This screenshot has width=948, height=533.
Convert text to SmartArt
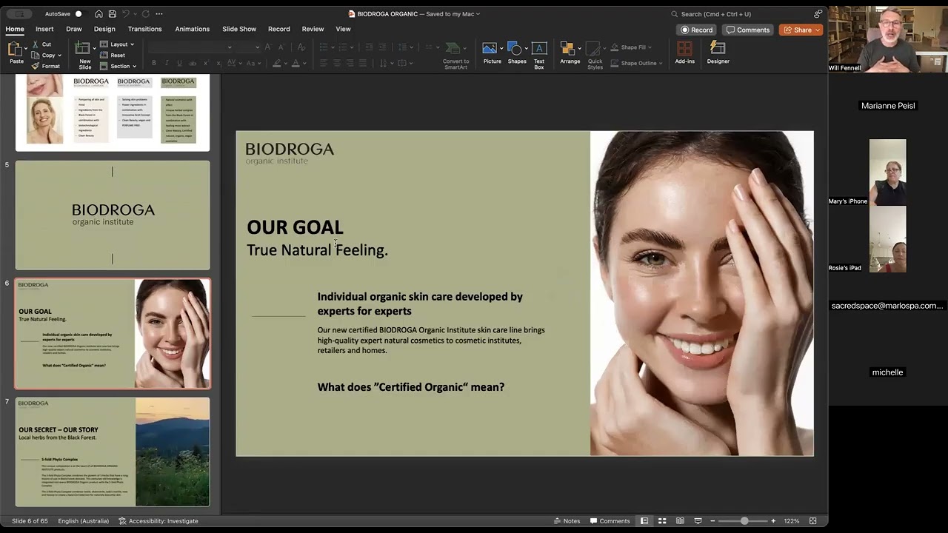(455, 56)
